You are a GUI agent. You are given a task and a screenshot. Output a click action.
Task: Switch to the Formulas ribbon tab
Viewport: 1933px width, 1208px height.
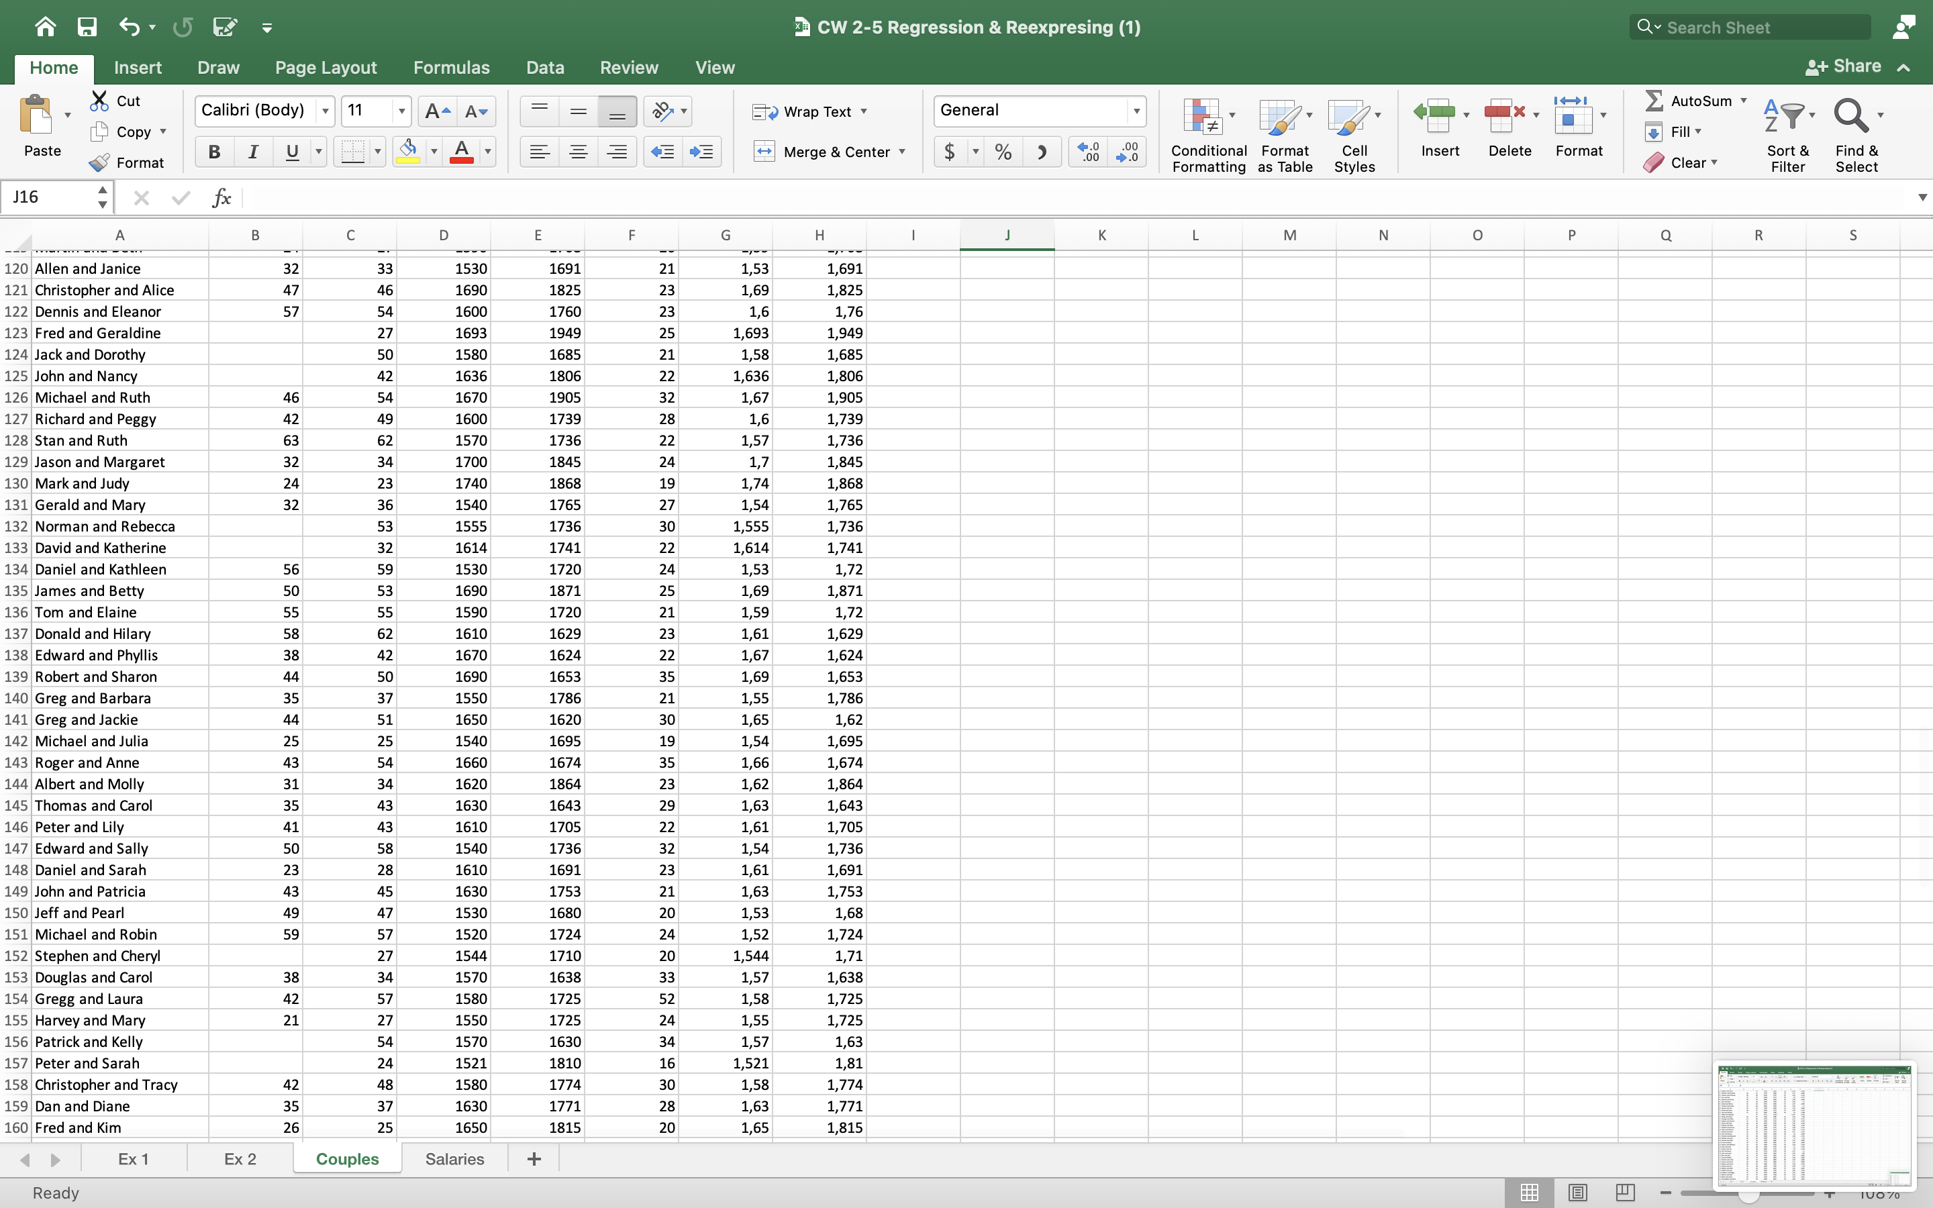[451, 67]
